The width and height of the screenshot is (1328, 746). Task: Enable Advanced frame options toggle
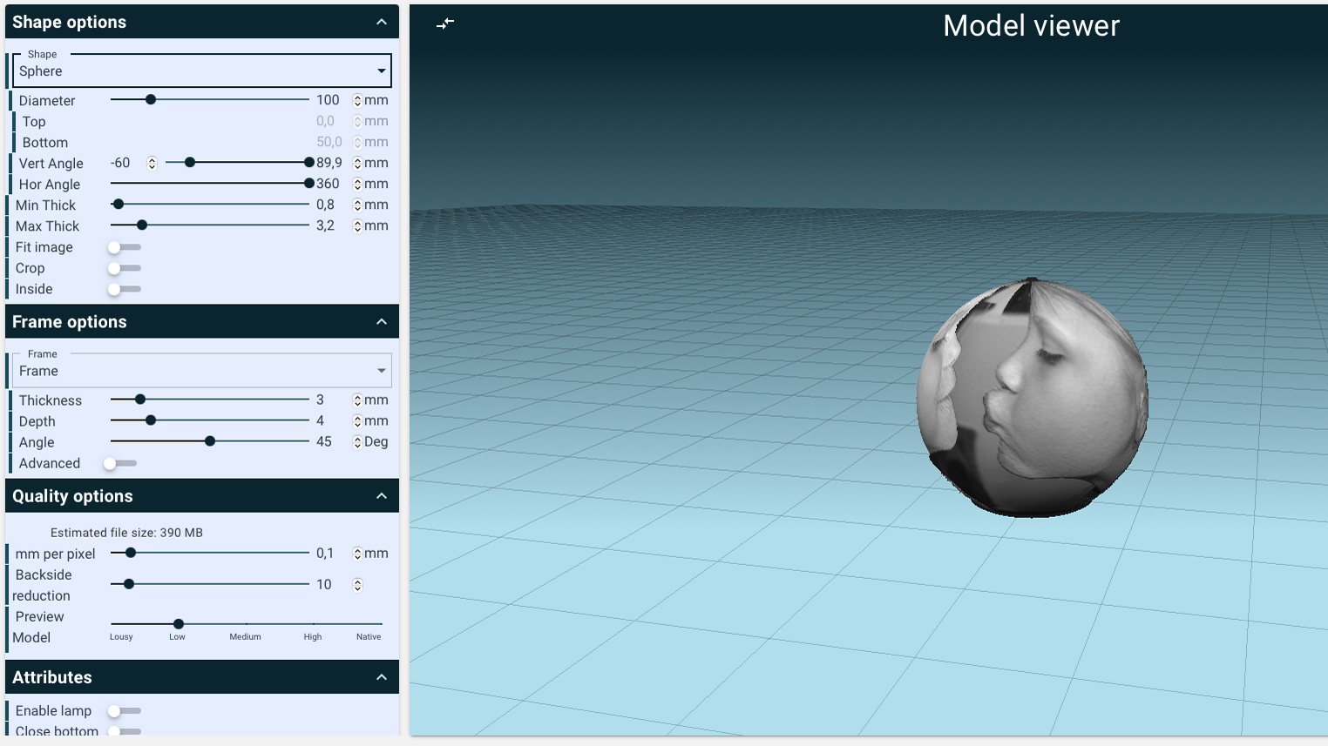(x=119, y=463)
